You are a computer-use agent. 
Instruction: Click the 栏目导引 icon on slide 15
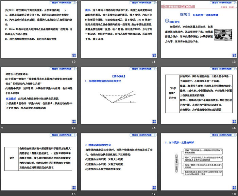234,121
